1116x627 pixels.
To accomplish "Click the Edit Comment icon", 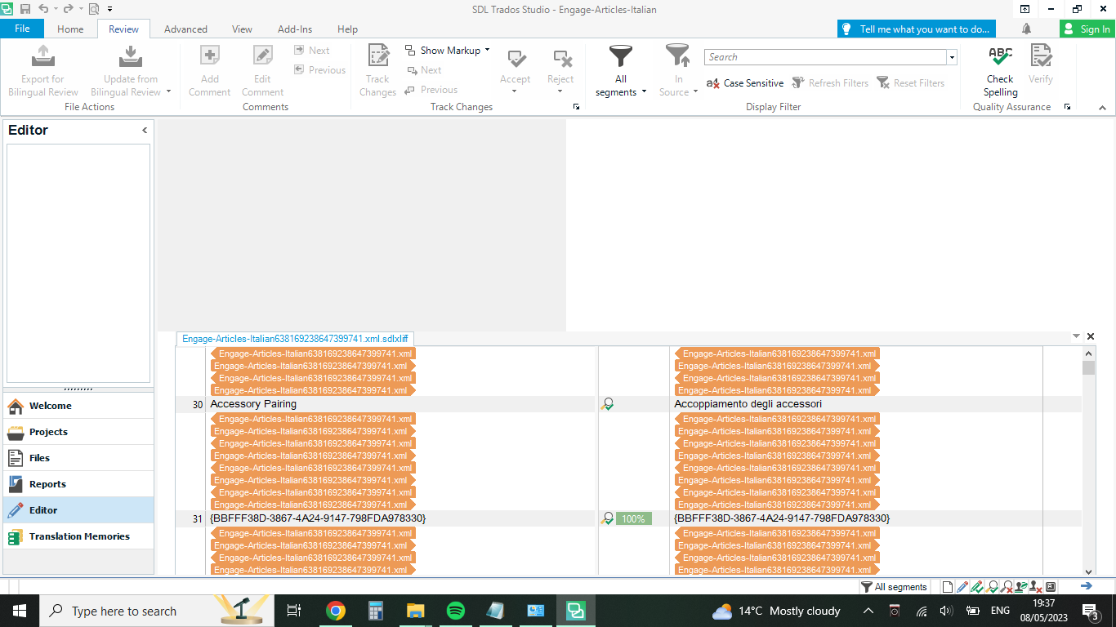I will (x=262, y=56).
